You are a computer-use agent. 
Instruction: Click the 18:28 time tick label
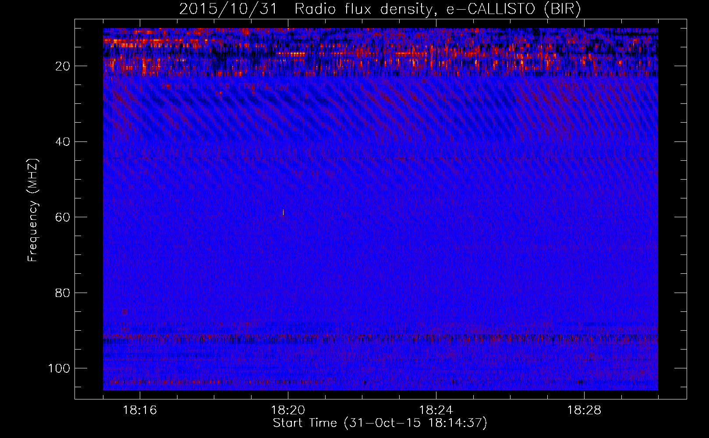tap(584, 410)
